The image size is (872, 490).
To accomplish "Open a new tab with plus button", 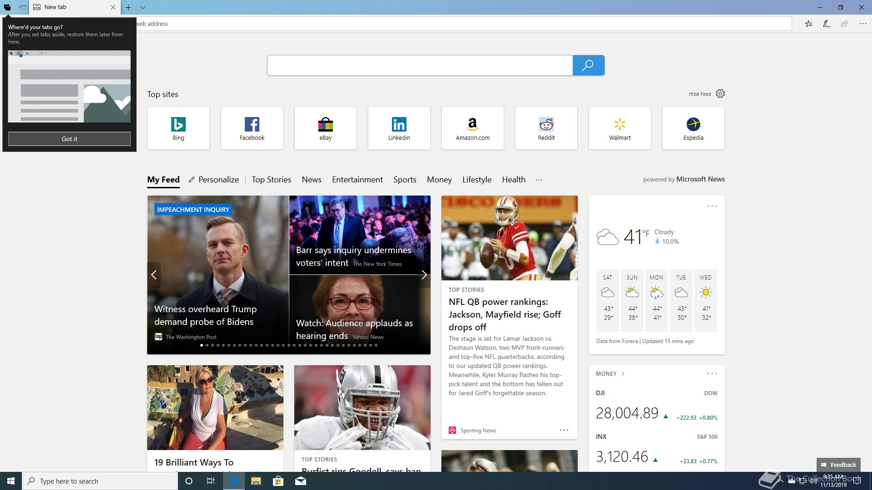I will click(129, 7).
